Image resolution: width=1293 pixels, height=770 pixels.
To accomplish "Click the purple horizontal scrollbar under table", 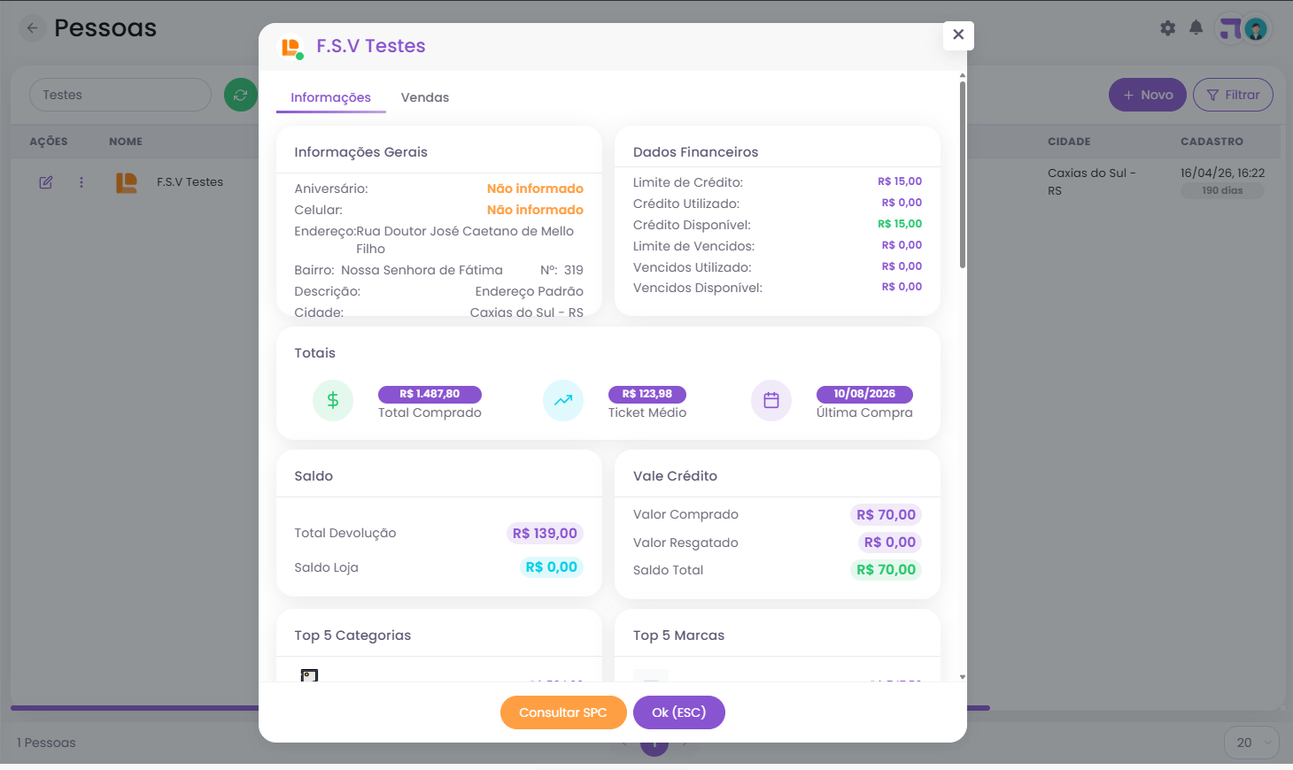I will click(500, 708).
